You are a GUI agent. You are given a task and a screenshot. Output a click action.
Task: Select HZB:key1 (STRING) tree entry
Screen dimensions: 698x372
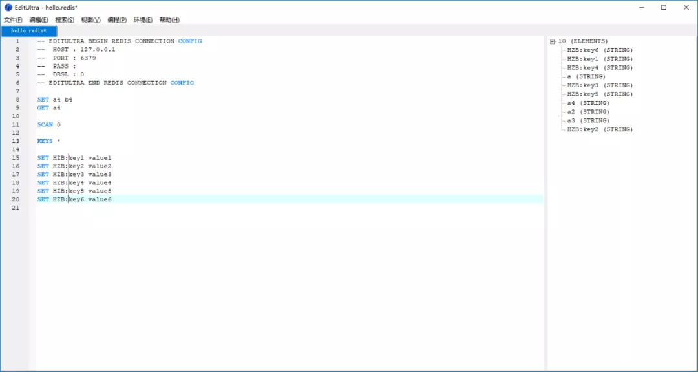(600, 59)
